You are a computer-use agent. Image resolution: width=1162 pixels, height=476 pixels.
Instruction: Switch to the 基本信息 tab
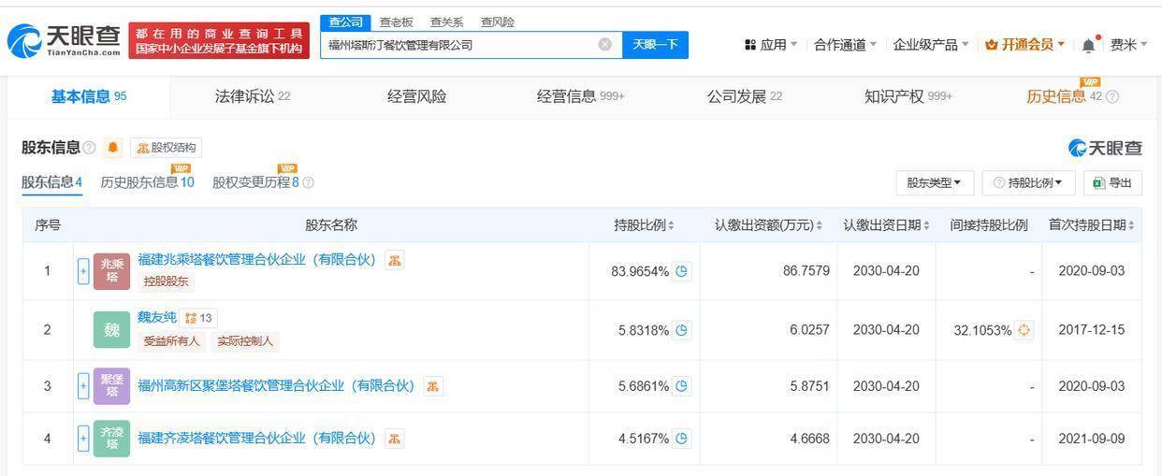click(89, 96)
